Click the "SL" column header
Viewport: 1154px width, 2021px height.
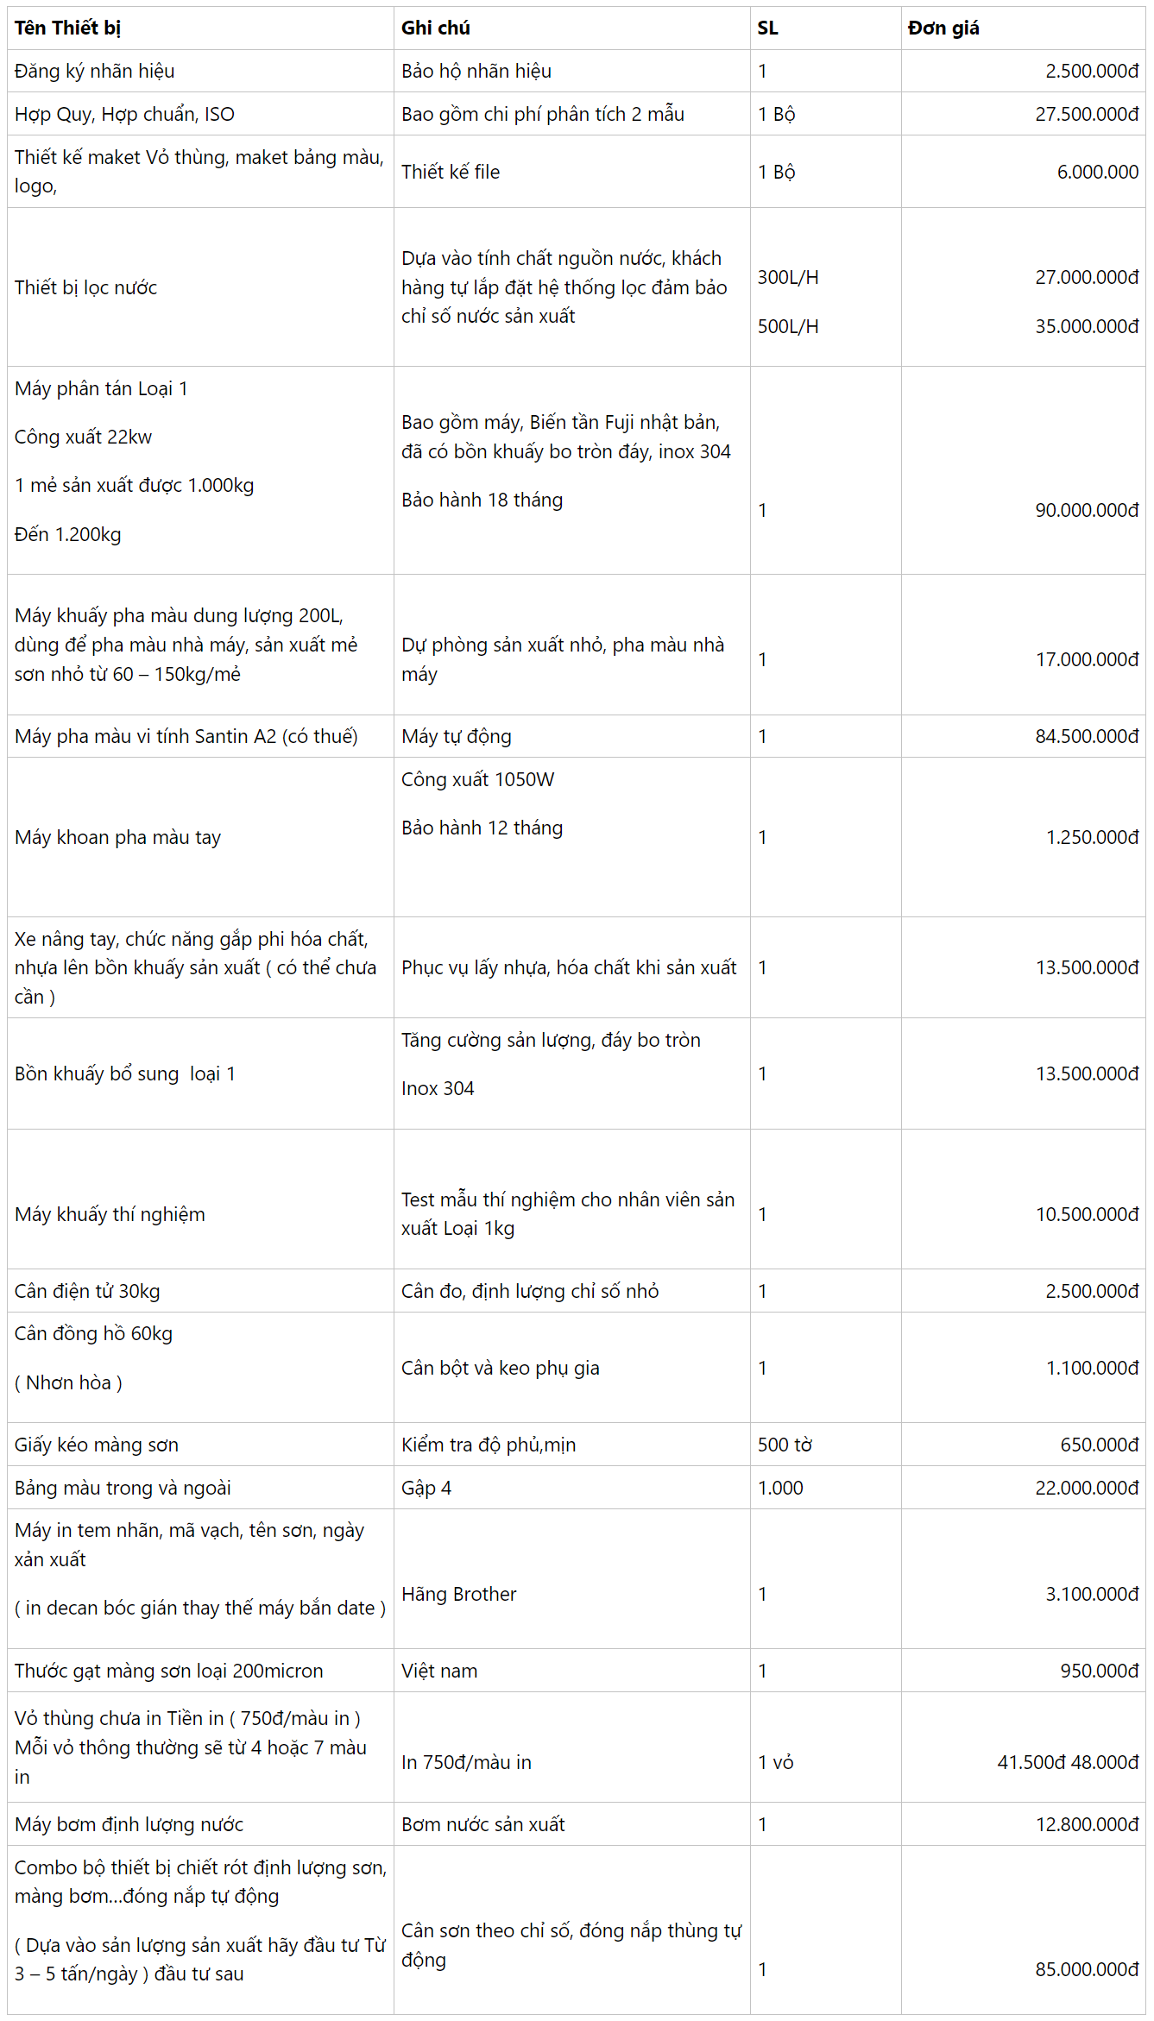(767, 28)
